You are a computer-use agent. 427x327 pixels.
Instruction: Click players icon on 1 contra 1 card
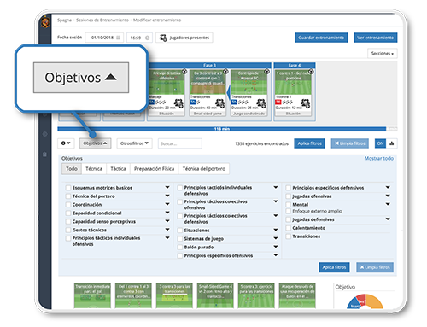[305, 102]
